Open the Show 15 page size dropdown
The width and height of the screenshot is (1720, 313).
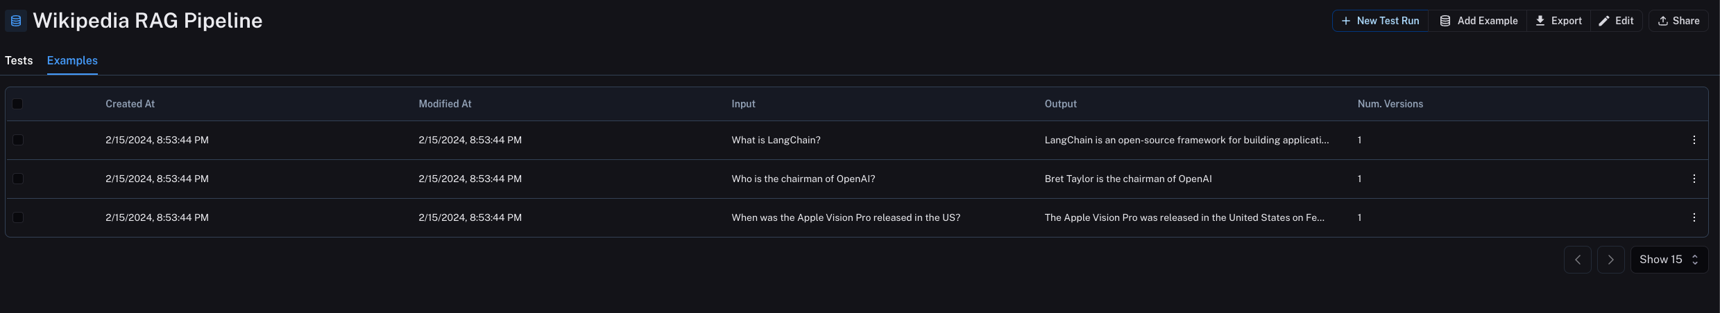[1669, 260]
